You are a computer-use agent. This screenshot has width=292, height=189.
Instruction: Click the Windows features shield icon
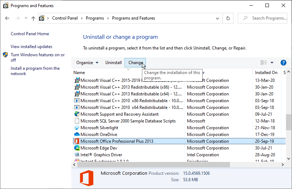pyautogui.click(x=5, y=55)
